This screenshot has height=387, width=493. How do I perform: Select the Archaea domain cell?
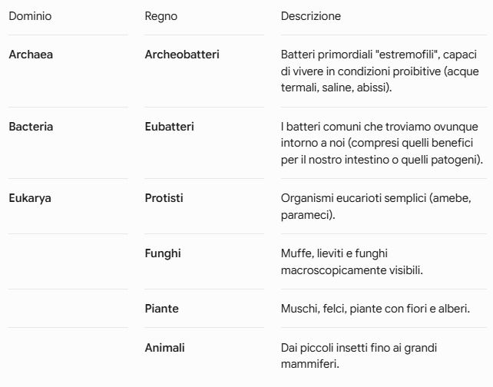point(31,55)
